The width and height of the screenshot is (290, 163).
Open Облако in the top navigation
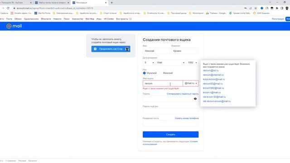(x=18, y=19)
